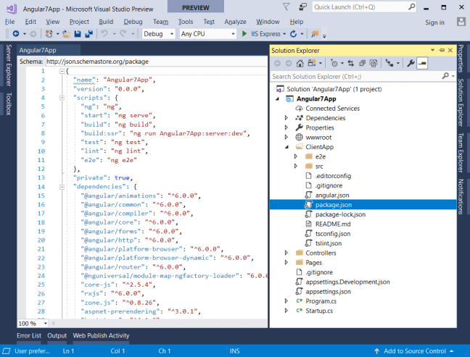Collapse the dependencies block at line 14
The width and height of the screenshot is (470, 357).
(62, 187)
